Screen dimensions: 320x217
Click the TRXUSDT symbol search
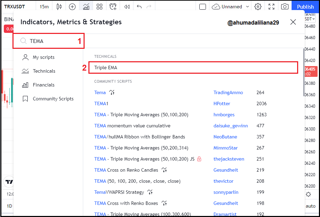[14, 7]
